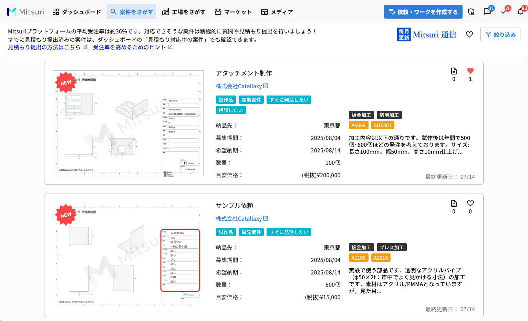Image resolution: width=528 pixels, height=321 pixels.
Task: Click document icon on サンプル依頼 card
Action: (x=454, y=203)
